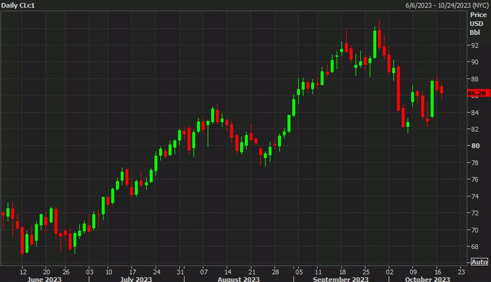
Task: Click the tall green candle rising from 83 to 88
Action: 432,99
